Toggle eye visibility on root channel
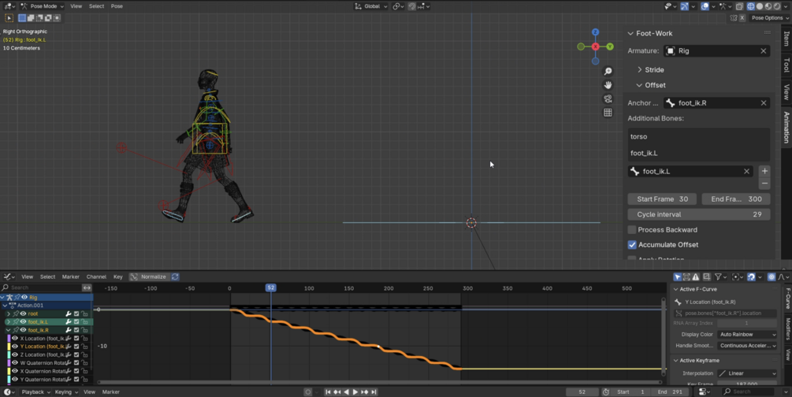The width and height of the screenshot is (792, 397). click(23, 314)
